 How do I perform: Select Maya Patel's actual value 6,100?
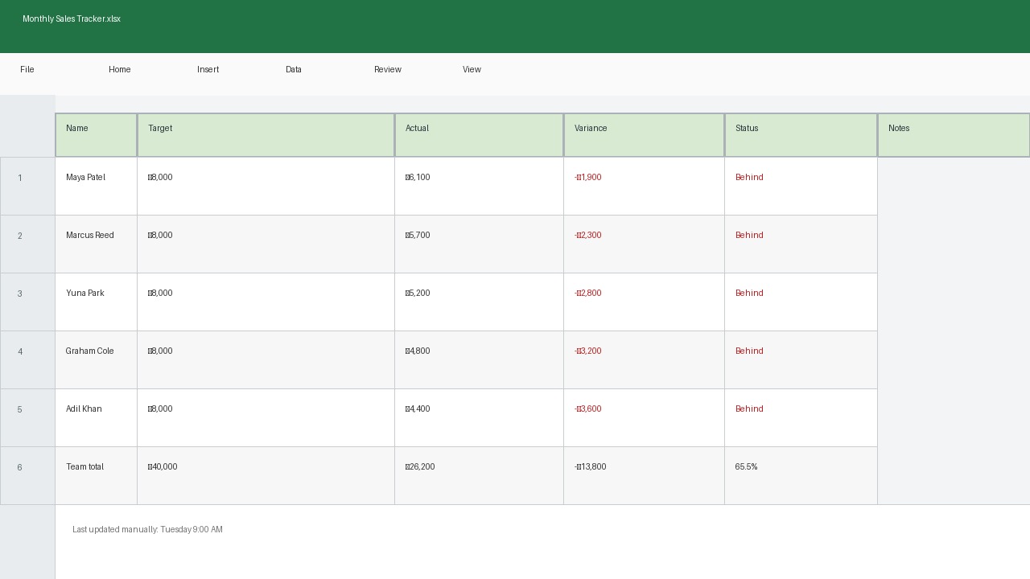[479, 187]
